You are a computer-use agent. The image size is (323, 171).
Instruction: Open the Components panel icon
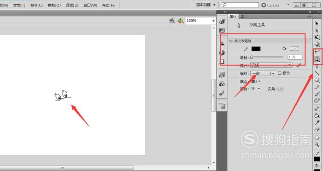coord(222,84)
